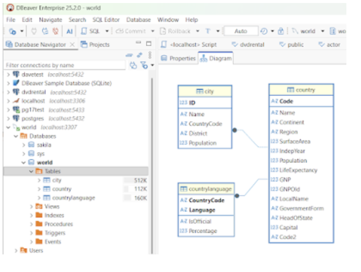Switch to the Properties tab
The image size is (361, 272).
[178, 58]
